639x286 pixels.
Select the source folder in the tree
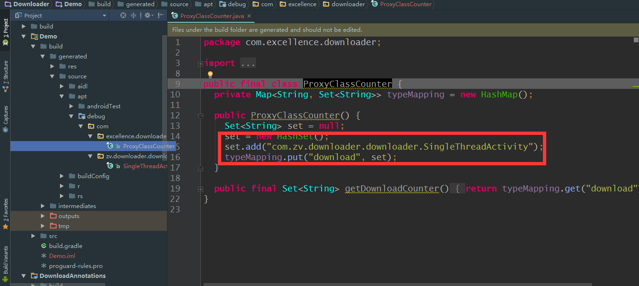point(77,76)
